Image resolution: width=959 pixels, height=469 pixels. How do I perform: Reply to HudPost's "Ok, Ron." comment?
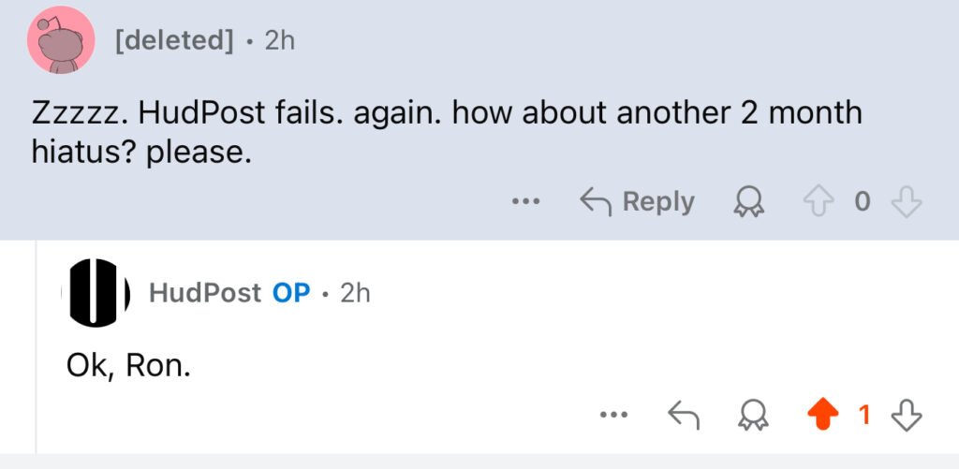point(684,415)
